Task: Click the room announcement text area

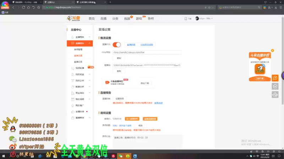Action: pos(147,142)
